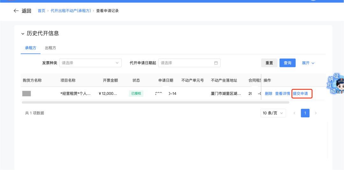Switch to the 出租方 tab
344x170 pixels.
50,48
